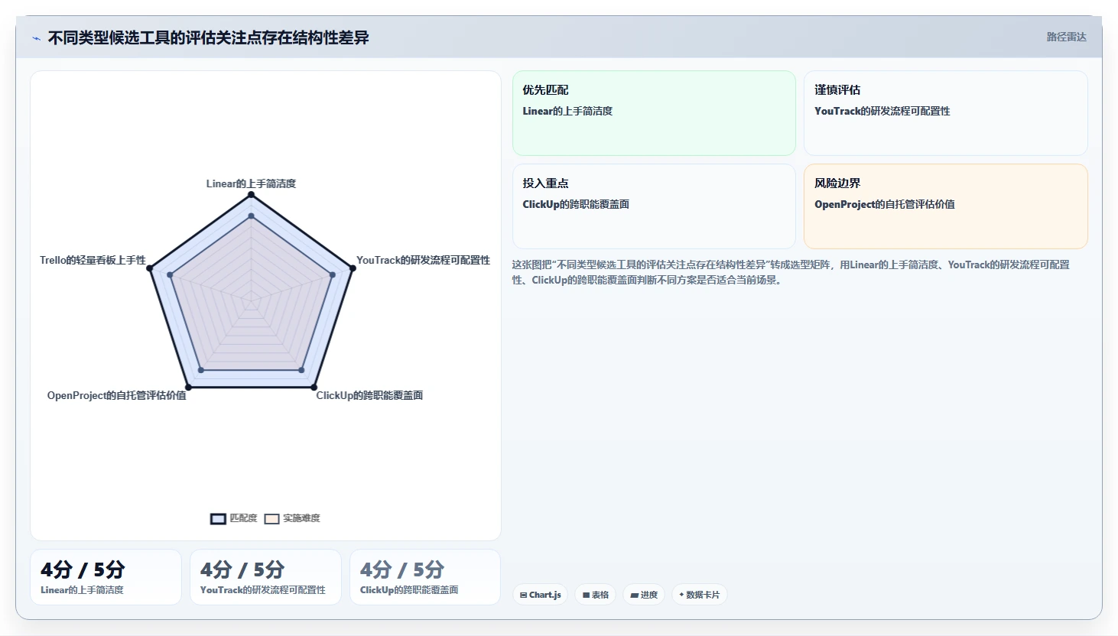Toggle the 实施难度 legend swatch
This screenshot has height=636, width=1118.
(271, 519)
